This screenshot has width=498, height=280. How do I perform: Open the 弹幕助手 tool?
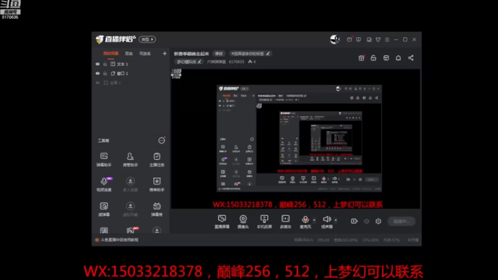tap(104, 159)
